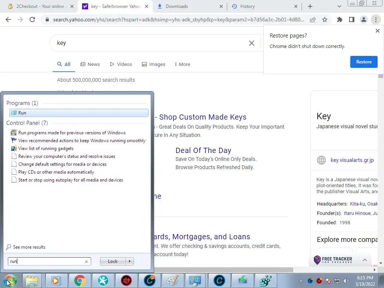Click the Windows Start orb
The height and width of the screenshot is (288, 384).
(10, 280)
